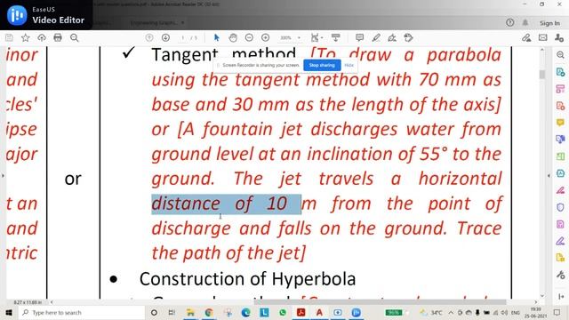Open More Tools wrench in right pane
This screenshot has height=320, width=569.
(560, 275)
